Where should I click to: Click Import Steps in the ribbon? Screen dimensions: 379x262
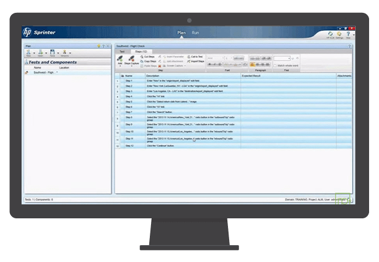[x=195, y=61]
